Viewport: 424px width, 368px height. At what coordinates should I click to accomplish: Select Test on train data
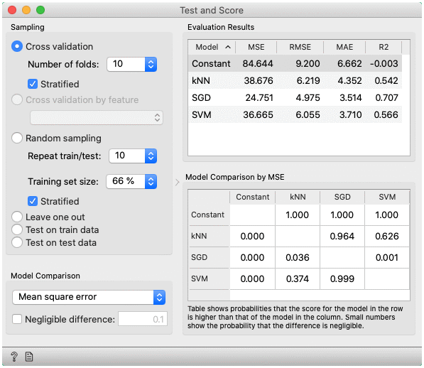[x=17, y=229]
